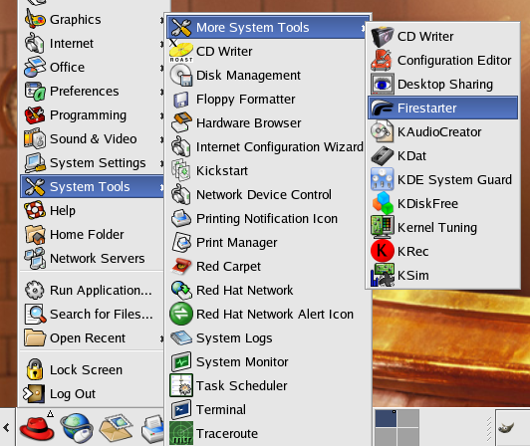The image size is (530, 446).
Task: Expand the Office submenu
Action: [92, 68]
